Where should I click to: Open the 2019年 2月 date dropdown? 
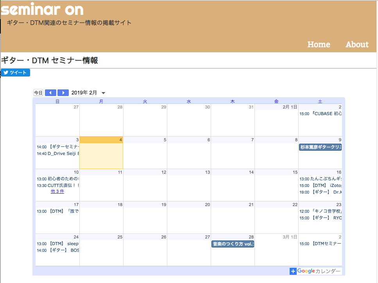(103, 93)
